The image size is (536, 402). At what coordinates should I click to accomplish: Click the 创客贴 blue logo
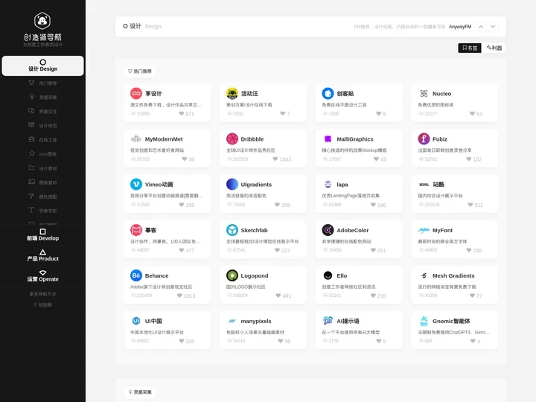328,93
